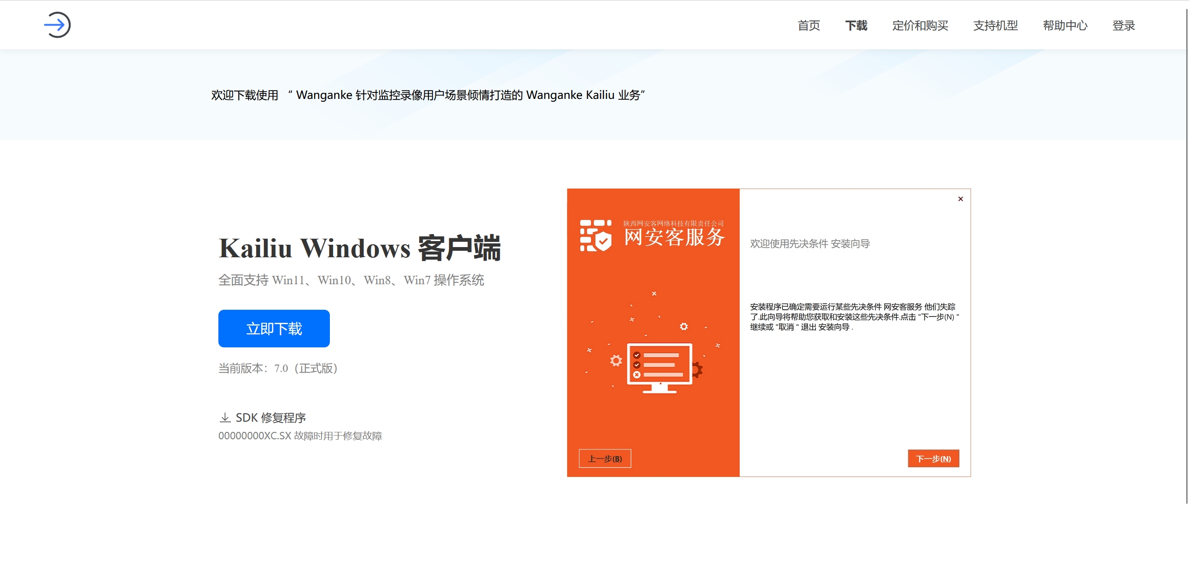Click the 欢迎下载使用 banner sentence
The width and height of the screenshot is (1189, 574).
pyautogui.click(x=428, y=95)
